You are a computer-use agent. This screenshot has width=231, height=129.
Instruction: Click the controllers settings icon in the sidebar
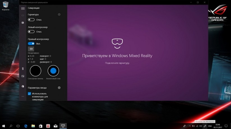point(23,69)
